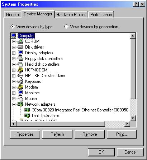Select the Disk drives label text
Viewport: 147px width, 160px height.
[34, 47]
